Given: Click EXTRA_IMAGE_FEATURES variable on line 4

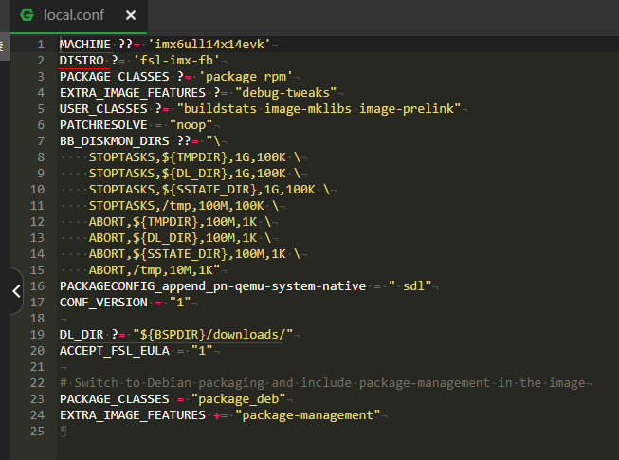Looking at the screenshot, I should coord(133,93).
